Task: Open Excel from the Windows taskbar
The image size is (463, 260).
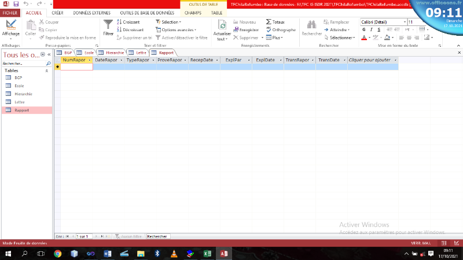Action: pyautogui.click(x=207, y=253)
